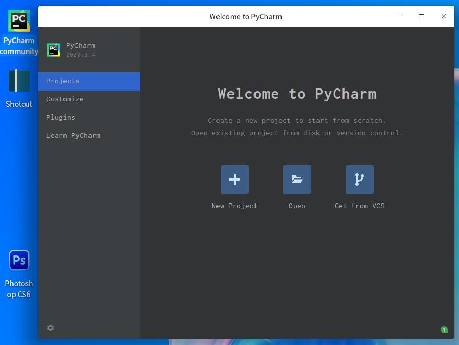Select the PyCharm Community desktop icon

pos(19,32)
